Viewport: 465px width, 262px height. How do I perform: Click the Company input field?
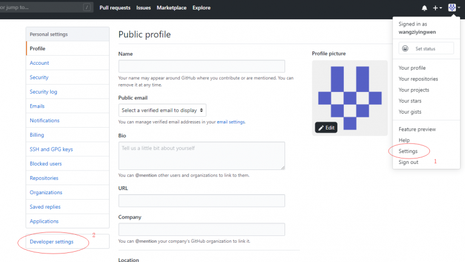(x=202, y=229)
